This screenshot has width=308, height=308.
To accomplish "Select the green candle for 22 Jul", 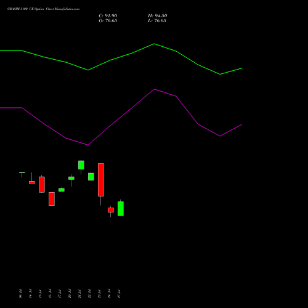I will click(91, 177).
